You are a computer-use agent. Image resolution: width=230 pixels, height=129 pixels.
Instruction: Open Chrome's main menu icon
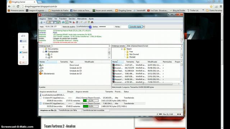[221, 6]
